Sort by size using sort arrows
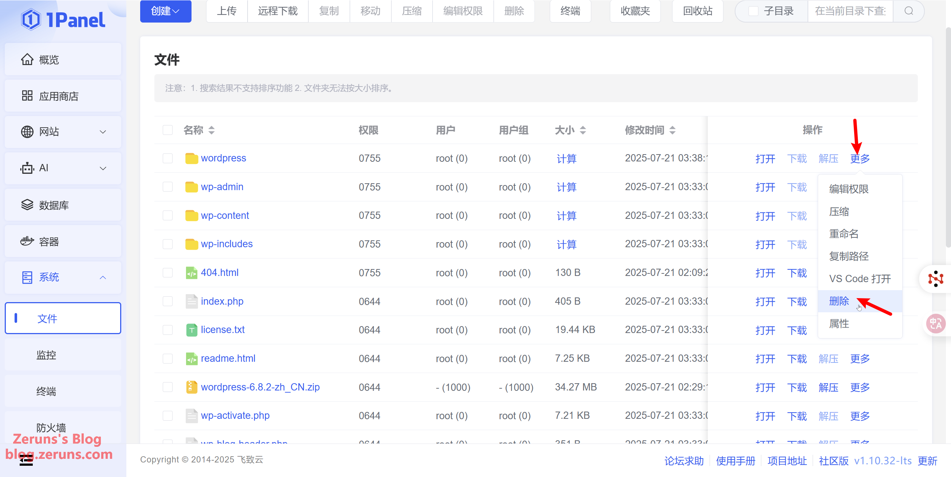This screenshot has width=951, height=477. pyautogui.click(x=583, y=130)
